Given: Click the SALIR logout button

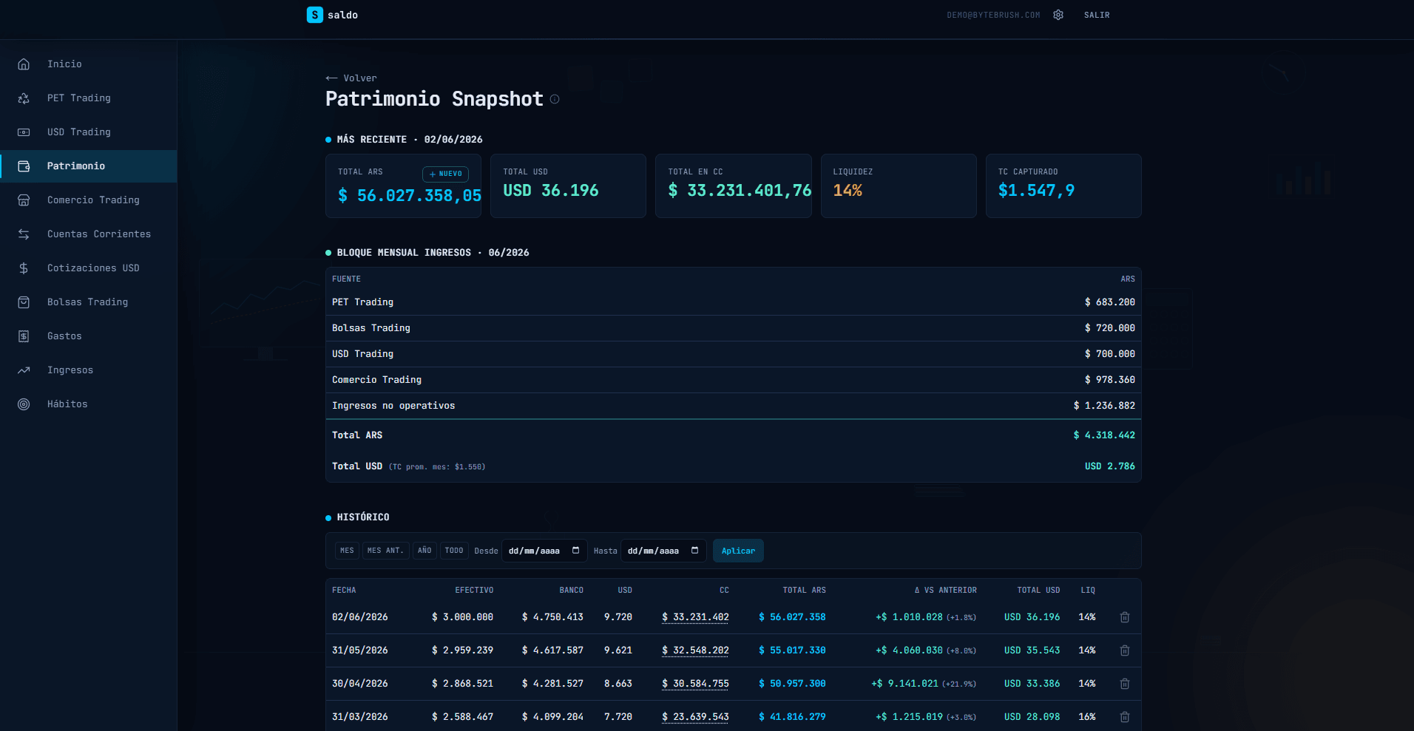Looking at the screenshot, I should point(1097,15).
